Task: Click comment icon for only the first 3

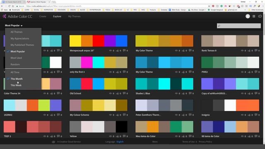Action: tap(124, 72)
